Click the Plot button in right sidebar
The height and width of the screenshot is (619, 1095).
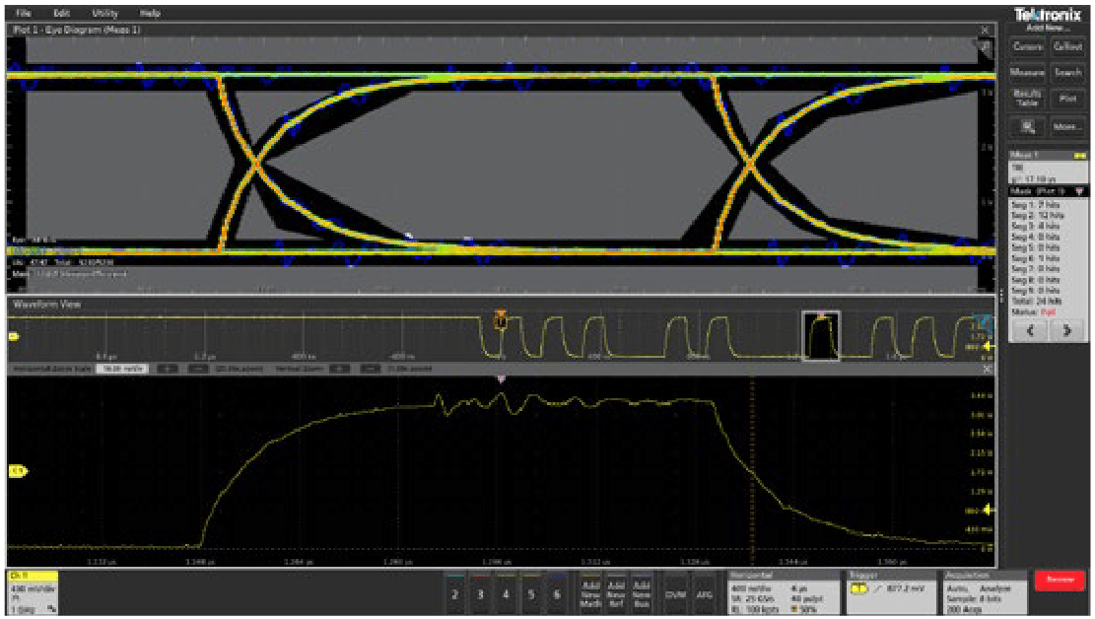pyautogui.click(x=1068, y=99)
